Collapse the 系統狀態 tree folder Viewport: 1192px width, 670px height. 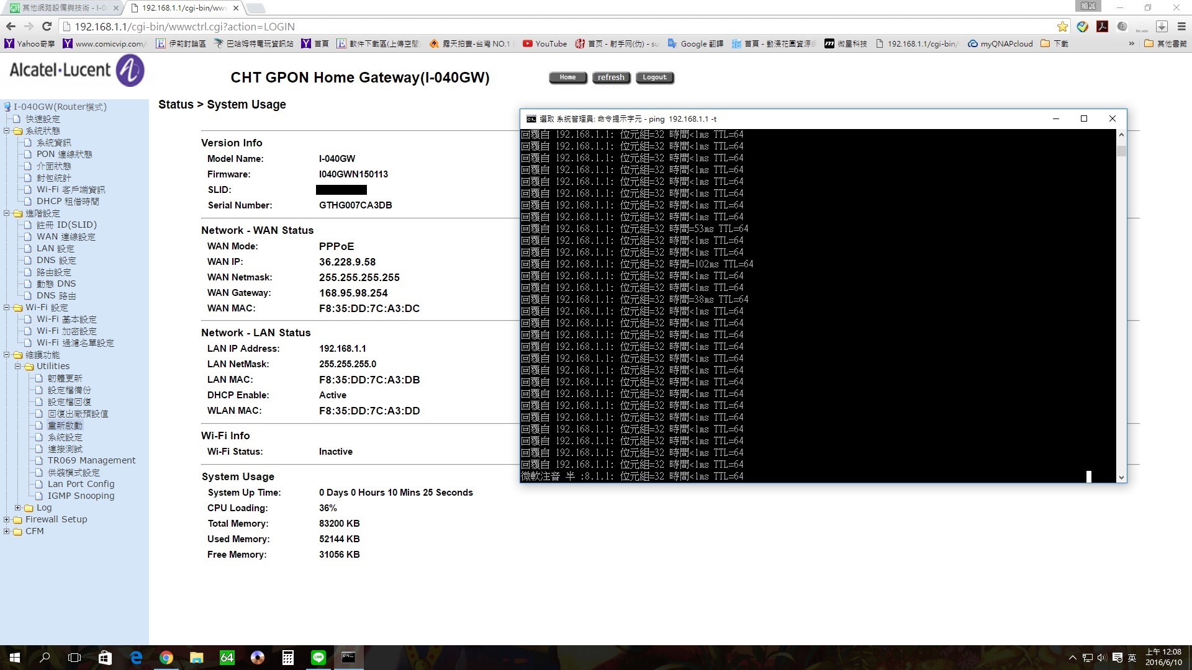[x=6, y=131]
